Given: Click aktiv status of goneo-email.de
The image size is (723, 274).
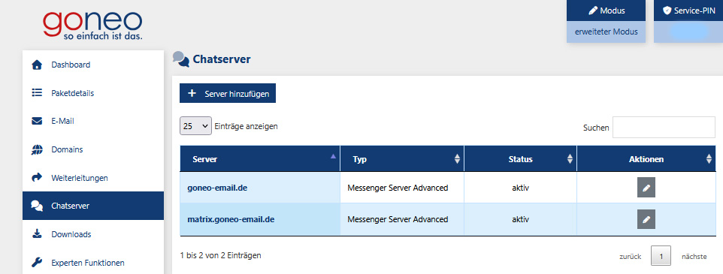Looking at the screenshot, I should [521, 188].
